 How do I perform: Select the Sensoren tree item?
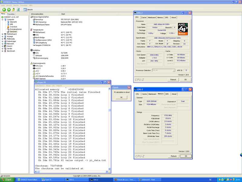[12, 32]
